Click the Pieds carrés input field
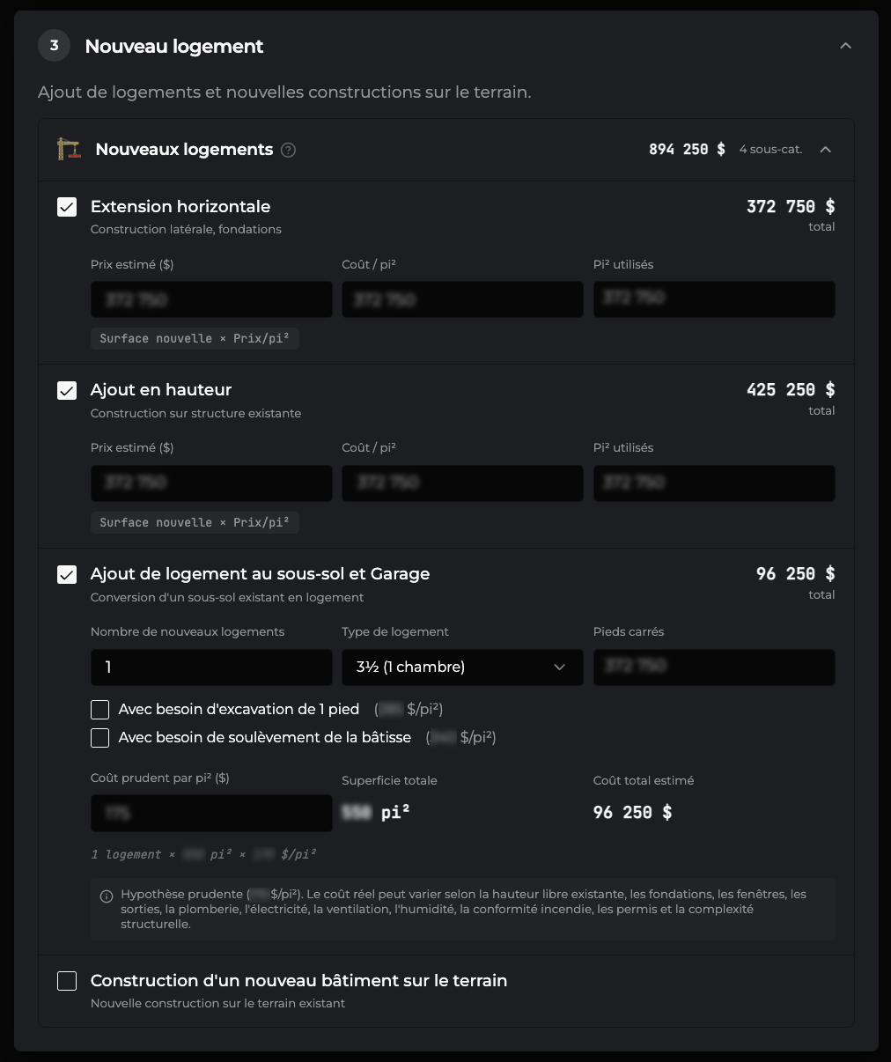 coord(714,667)
